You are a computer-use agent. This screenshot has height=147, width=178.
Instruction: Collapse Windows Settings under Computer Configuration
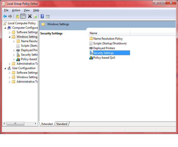coord(10,37)
